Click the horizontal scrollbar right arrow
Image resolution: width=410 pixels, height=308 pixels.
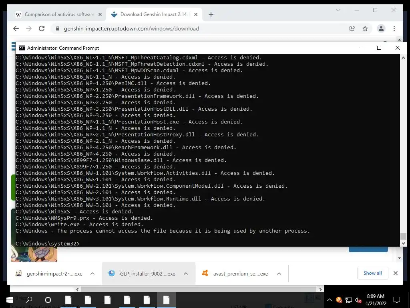click(321, 290)
